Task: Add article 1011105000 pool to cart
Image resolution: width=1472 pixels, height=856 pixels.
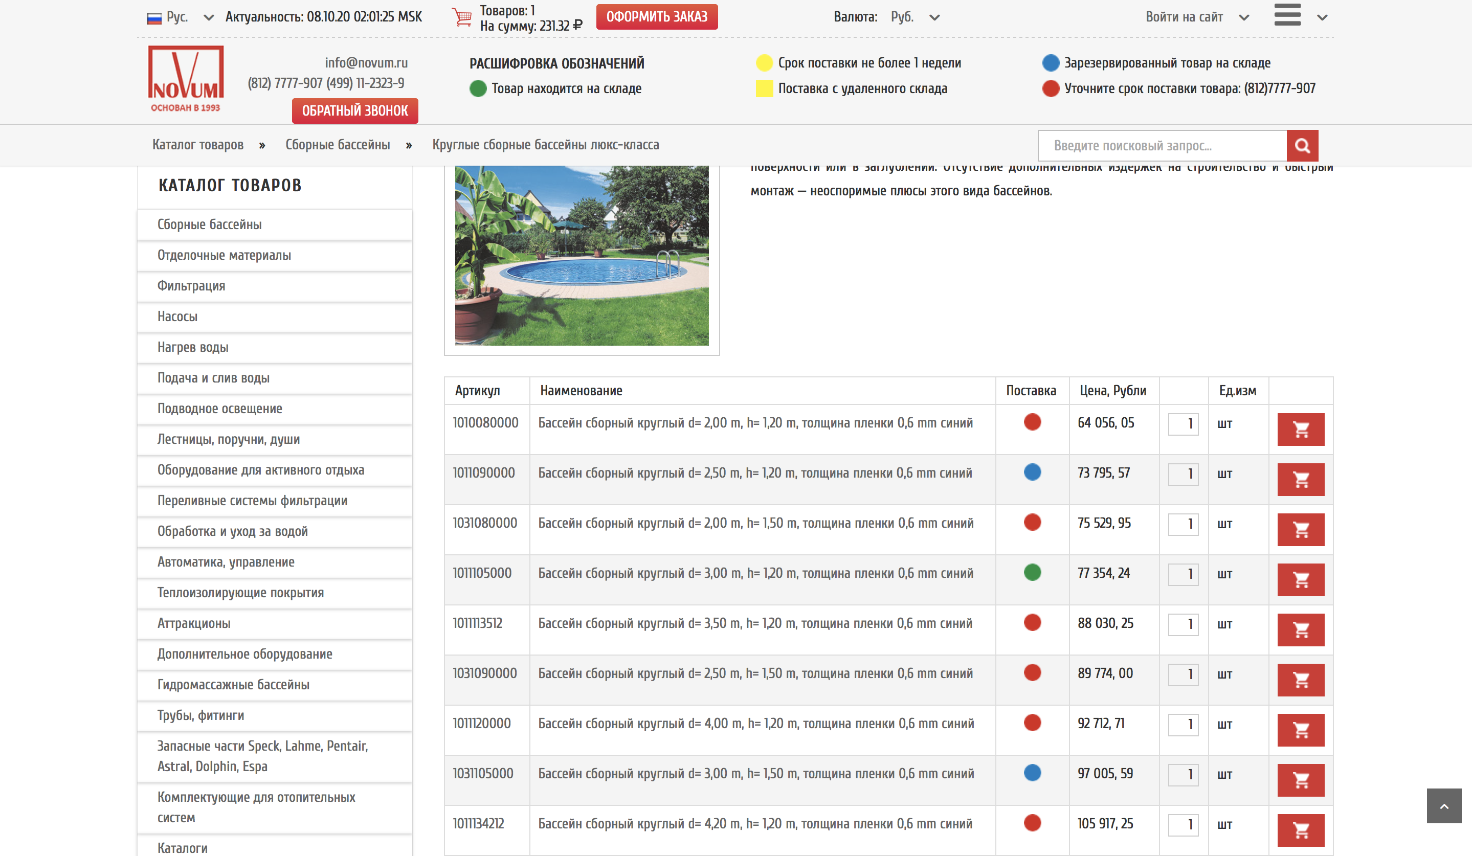Action: click(1300, 580)
